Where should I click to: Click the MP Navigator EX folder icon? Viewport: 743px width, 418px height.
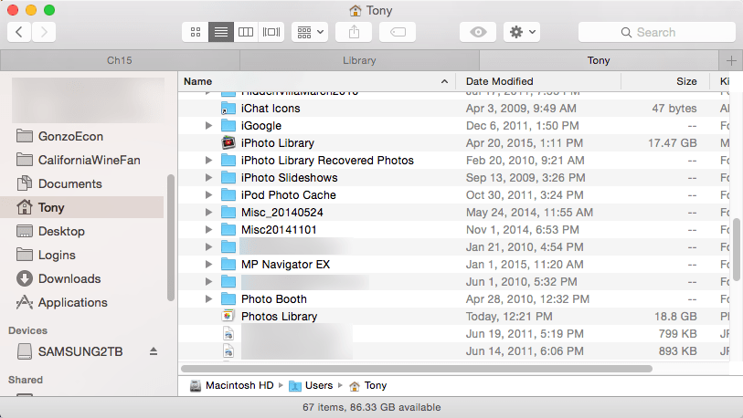point(228,264)
